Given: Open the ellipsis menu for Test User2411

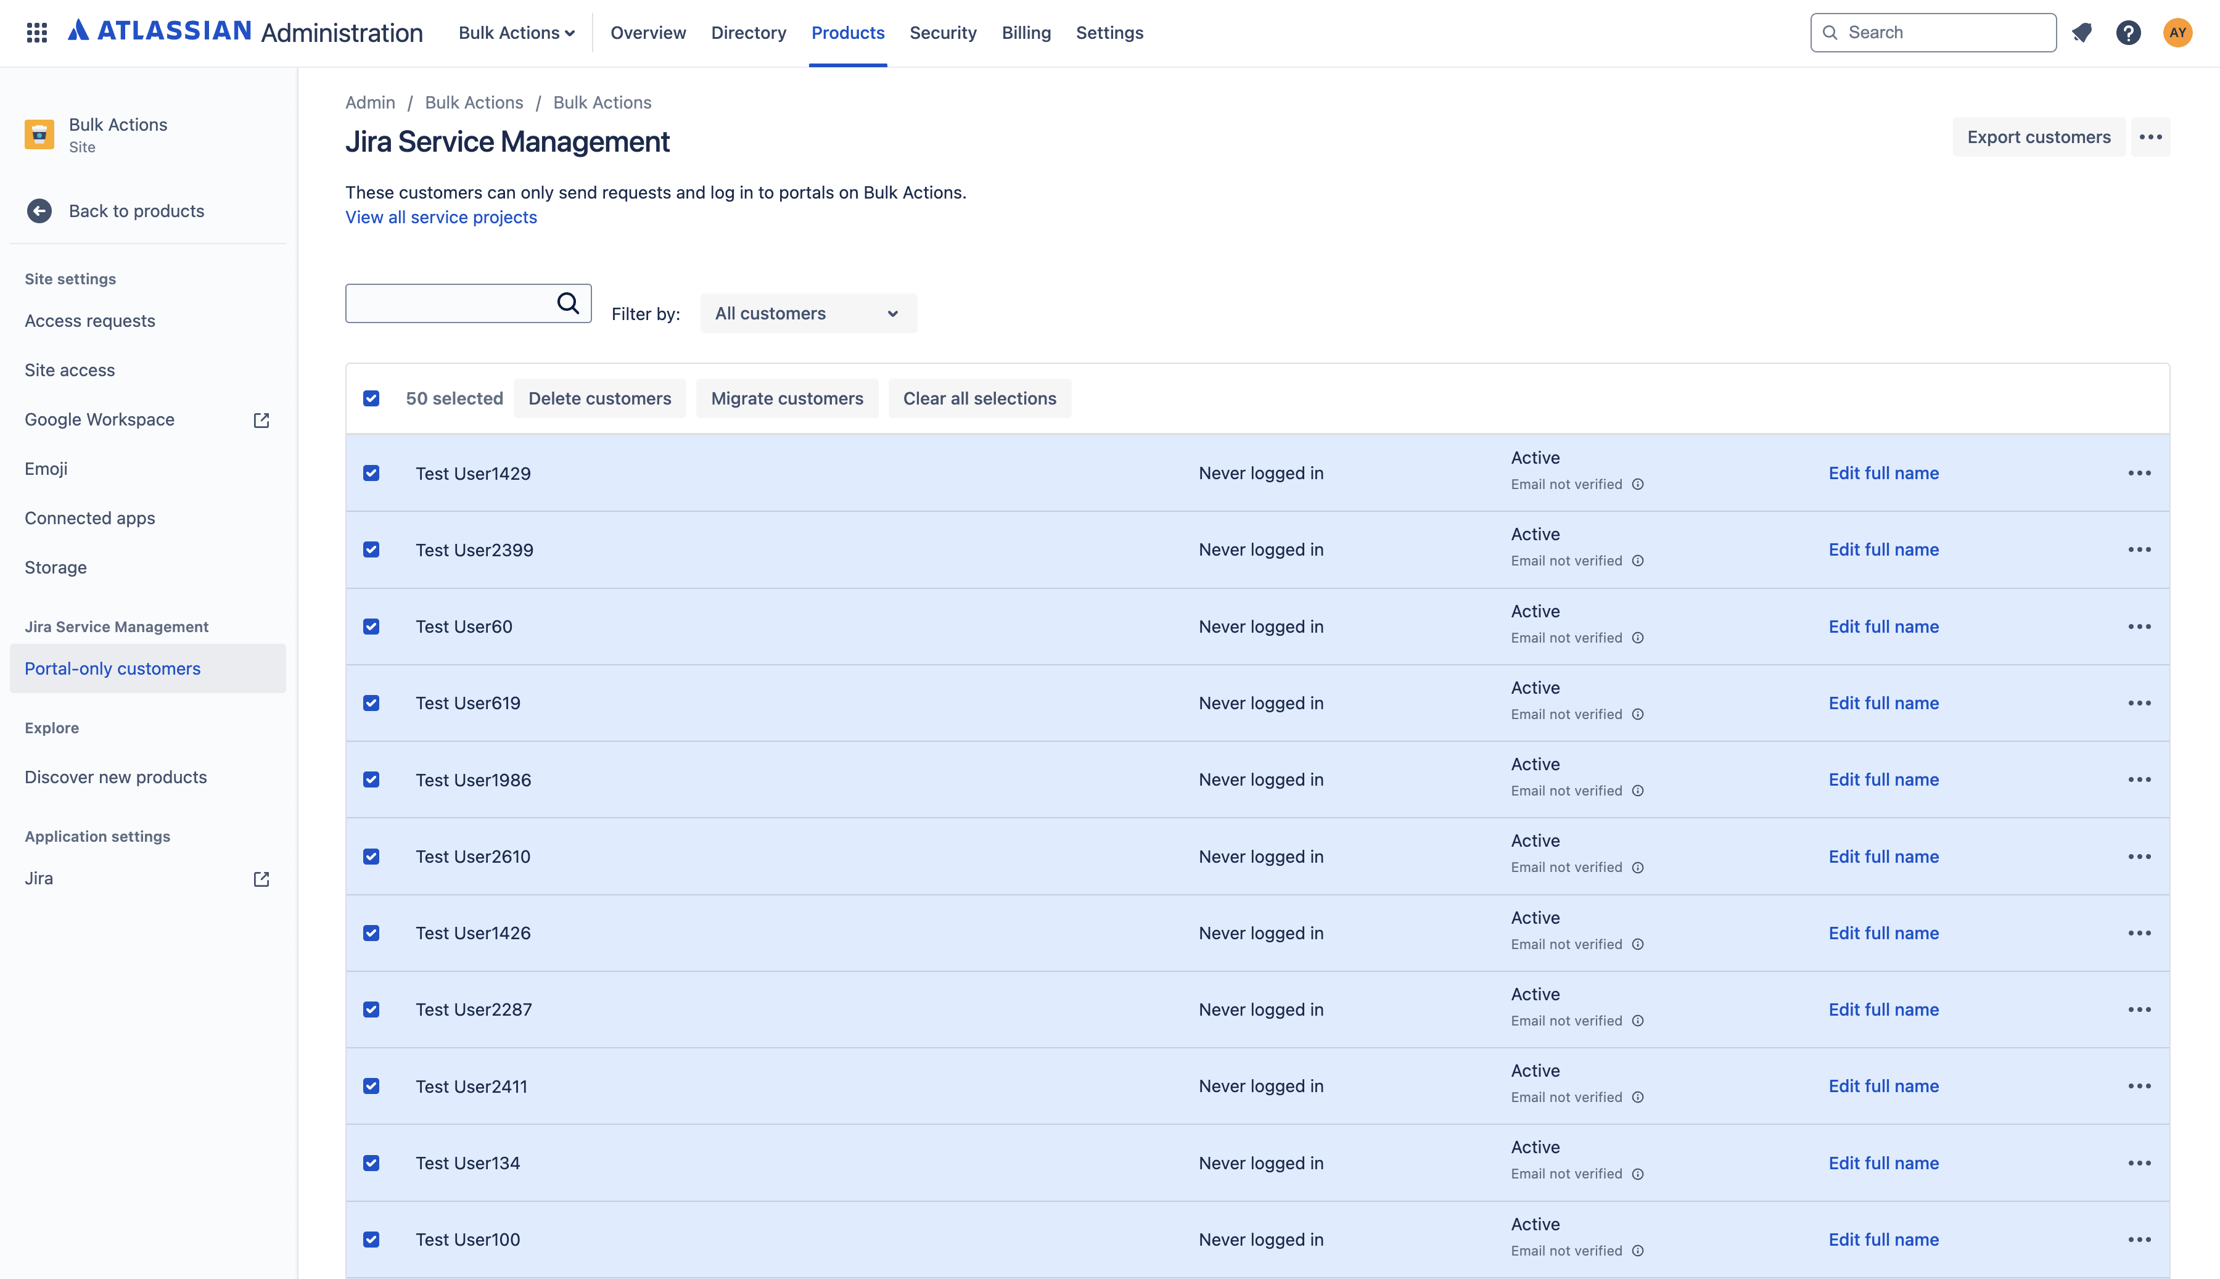Looking at the screenshot, I should (2139, 1086).
